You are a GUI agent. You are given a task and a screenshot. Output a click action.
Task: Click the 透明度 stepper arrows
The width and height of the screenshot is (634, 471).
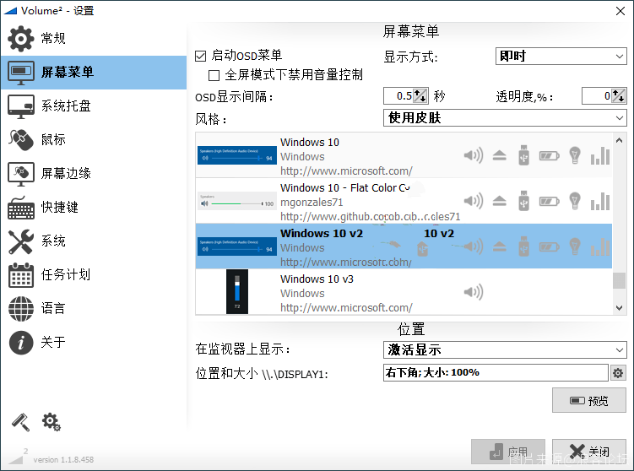click(x=618, y=96)
